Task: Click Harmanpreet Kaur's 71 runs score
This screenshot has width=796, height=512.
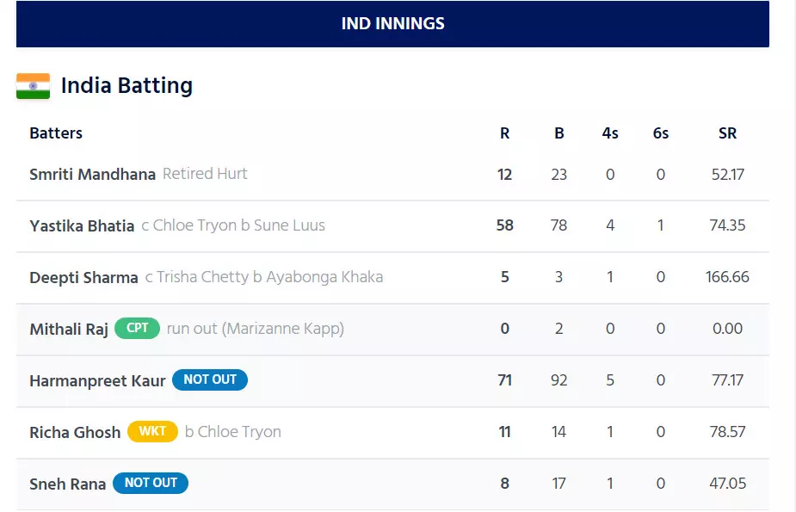Action: click(504, 379)
